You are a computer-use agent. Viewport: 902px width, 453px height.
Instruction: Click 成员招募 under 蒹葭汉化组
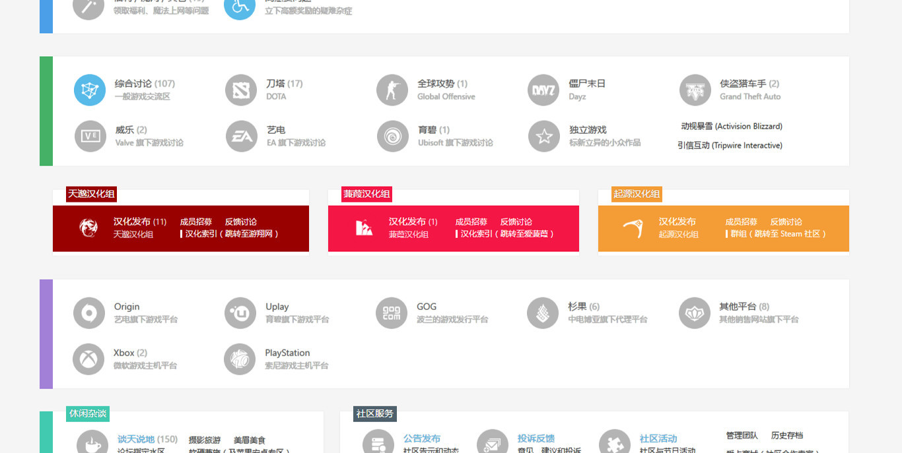pos(471,222)
